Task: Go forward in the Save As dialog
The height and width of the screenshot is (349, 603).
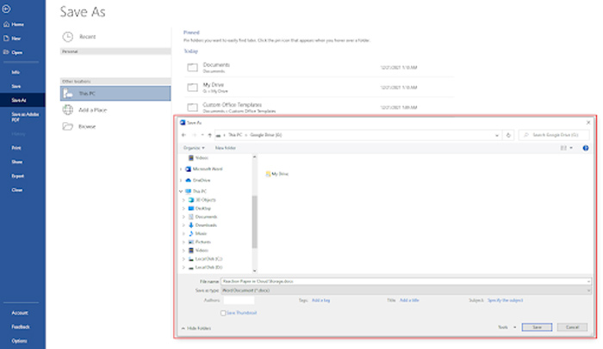Action: click(x=194, y=135)
